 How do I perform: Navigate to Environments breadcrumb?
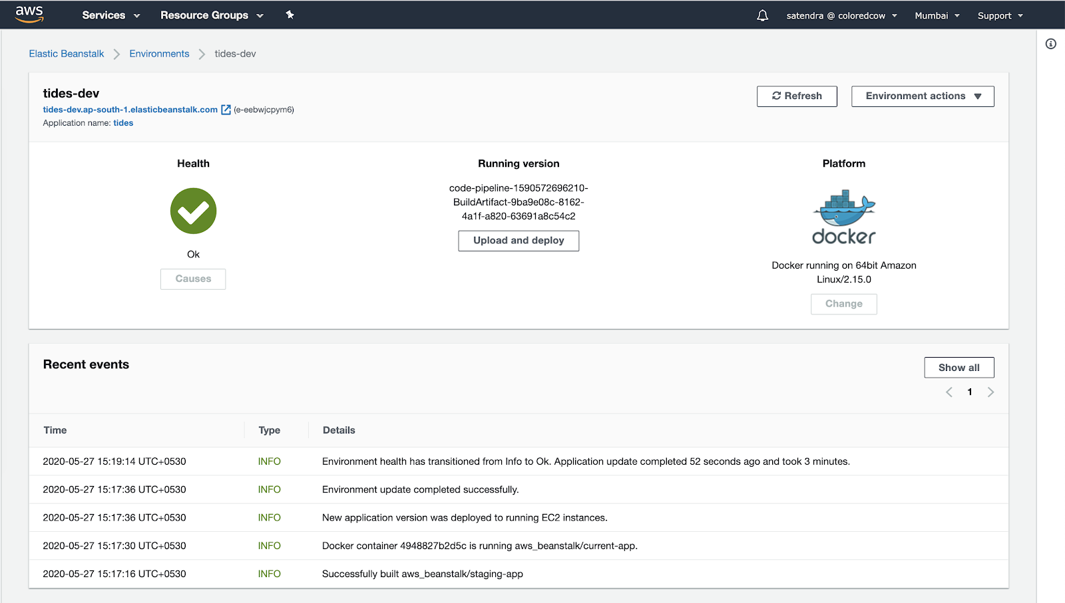point(159,54)
